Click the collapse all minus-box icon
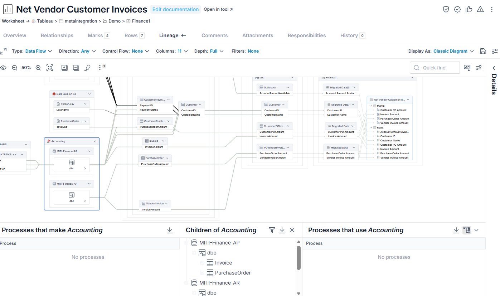Viewport: 500px width, 296px height. click(76, 68)
